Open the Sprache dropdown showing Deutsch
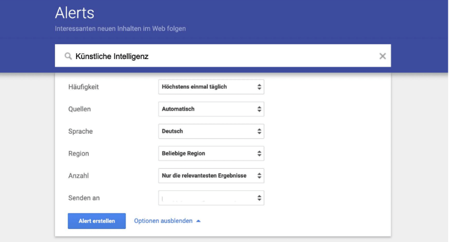 click(211, 131)
